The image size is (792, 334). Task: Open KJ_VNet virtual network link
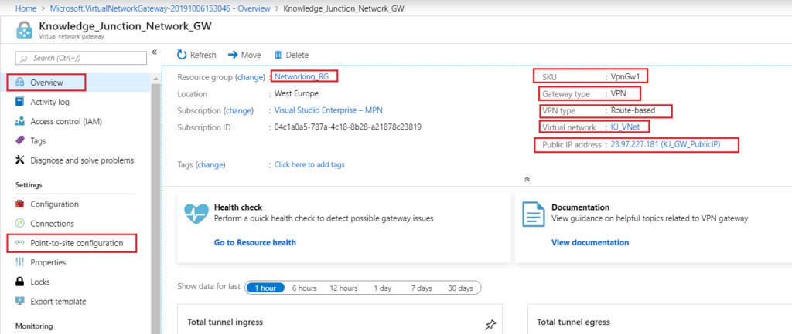pyautogui.click(x=625, y=127)
